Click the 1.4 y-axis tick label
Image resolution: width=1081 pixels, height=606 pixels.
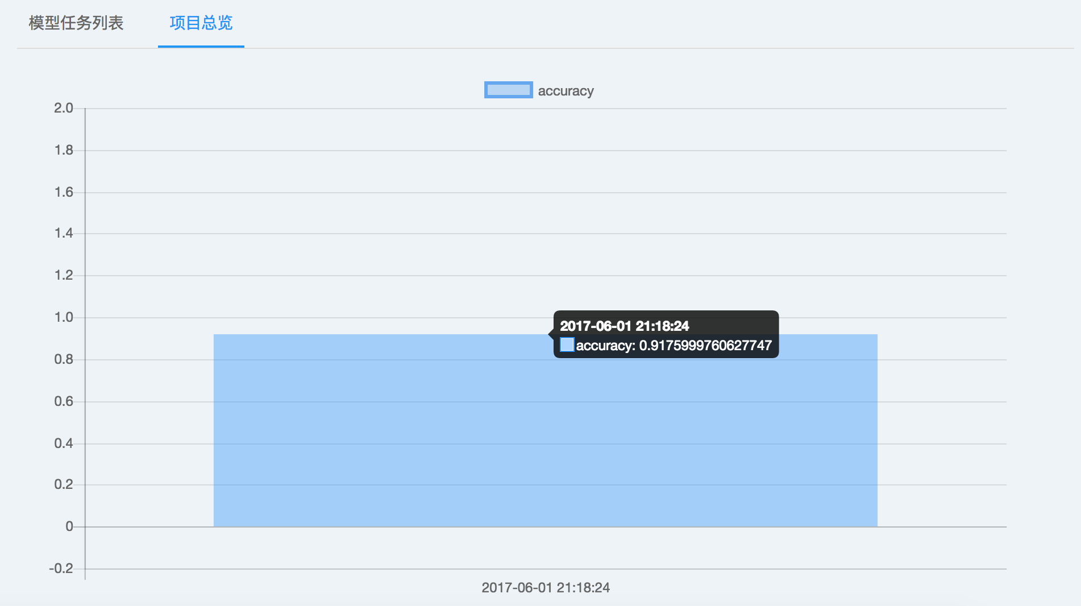pos(64,233)
